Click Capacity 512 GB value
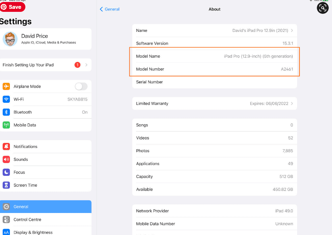The image size is (332, 235). pyautogui.click(x=286, y=176)
